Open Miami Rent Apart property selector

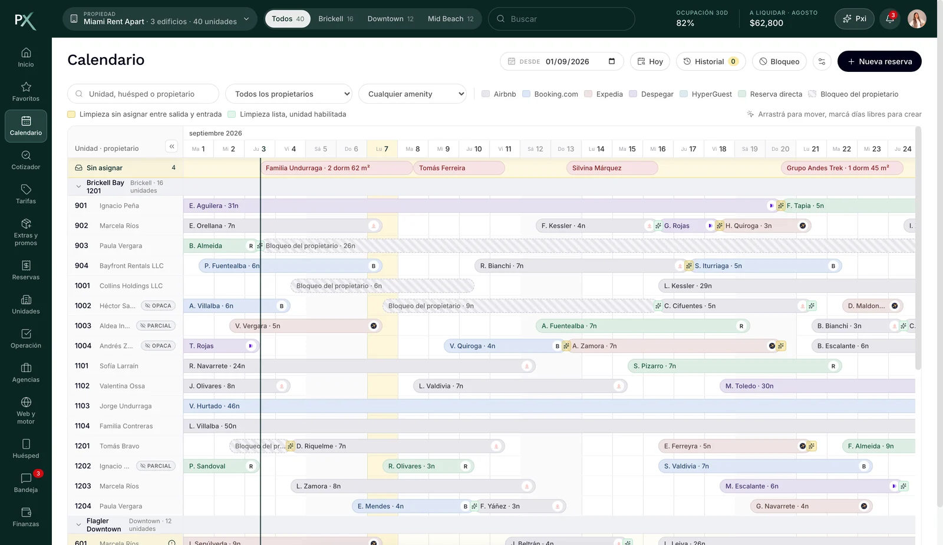tap(160, 19)
